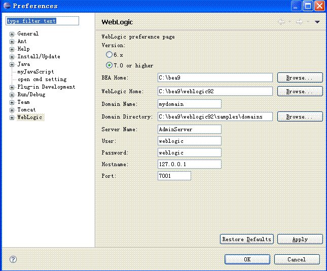Viewport: 327px width, 271px height.
Task: Click the Cancel button
Action: [x=297, y=259]
